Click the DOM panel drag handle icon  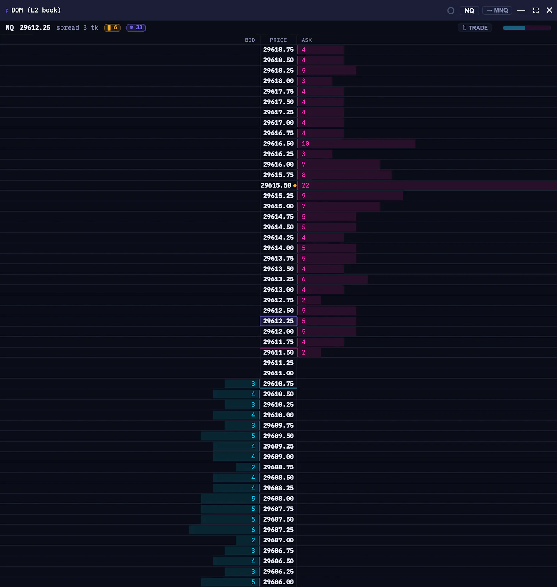coord(6,10)
